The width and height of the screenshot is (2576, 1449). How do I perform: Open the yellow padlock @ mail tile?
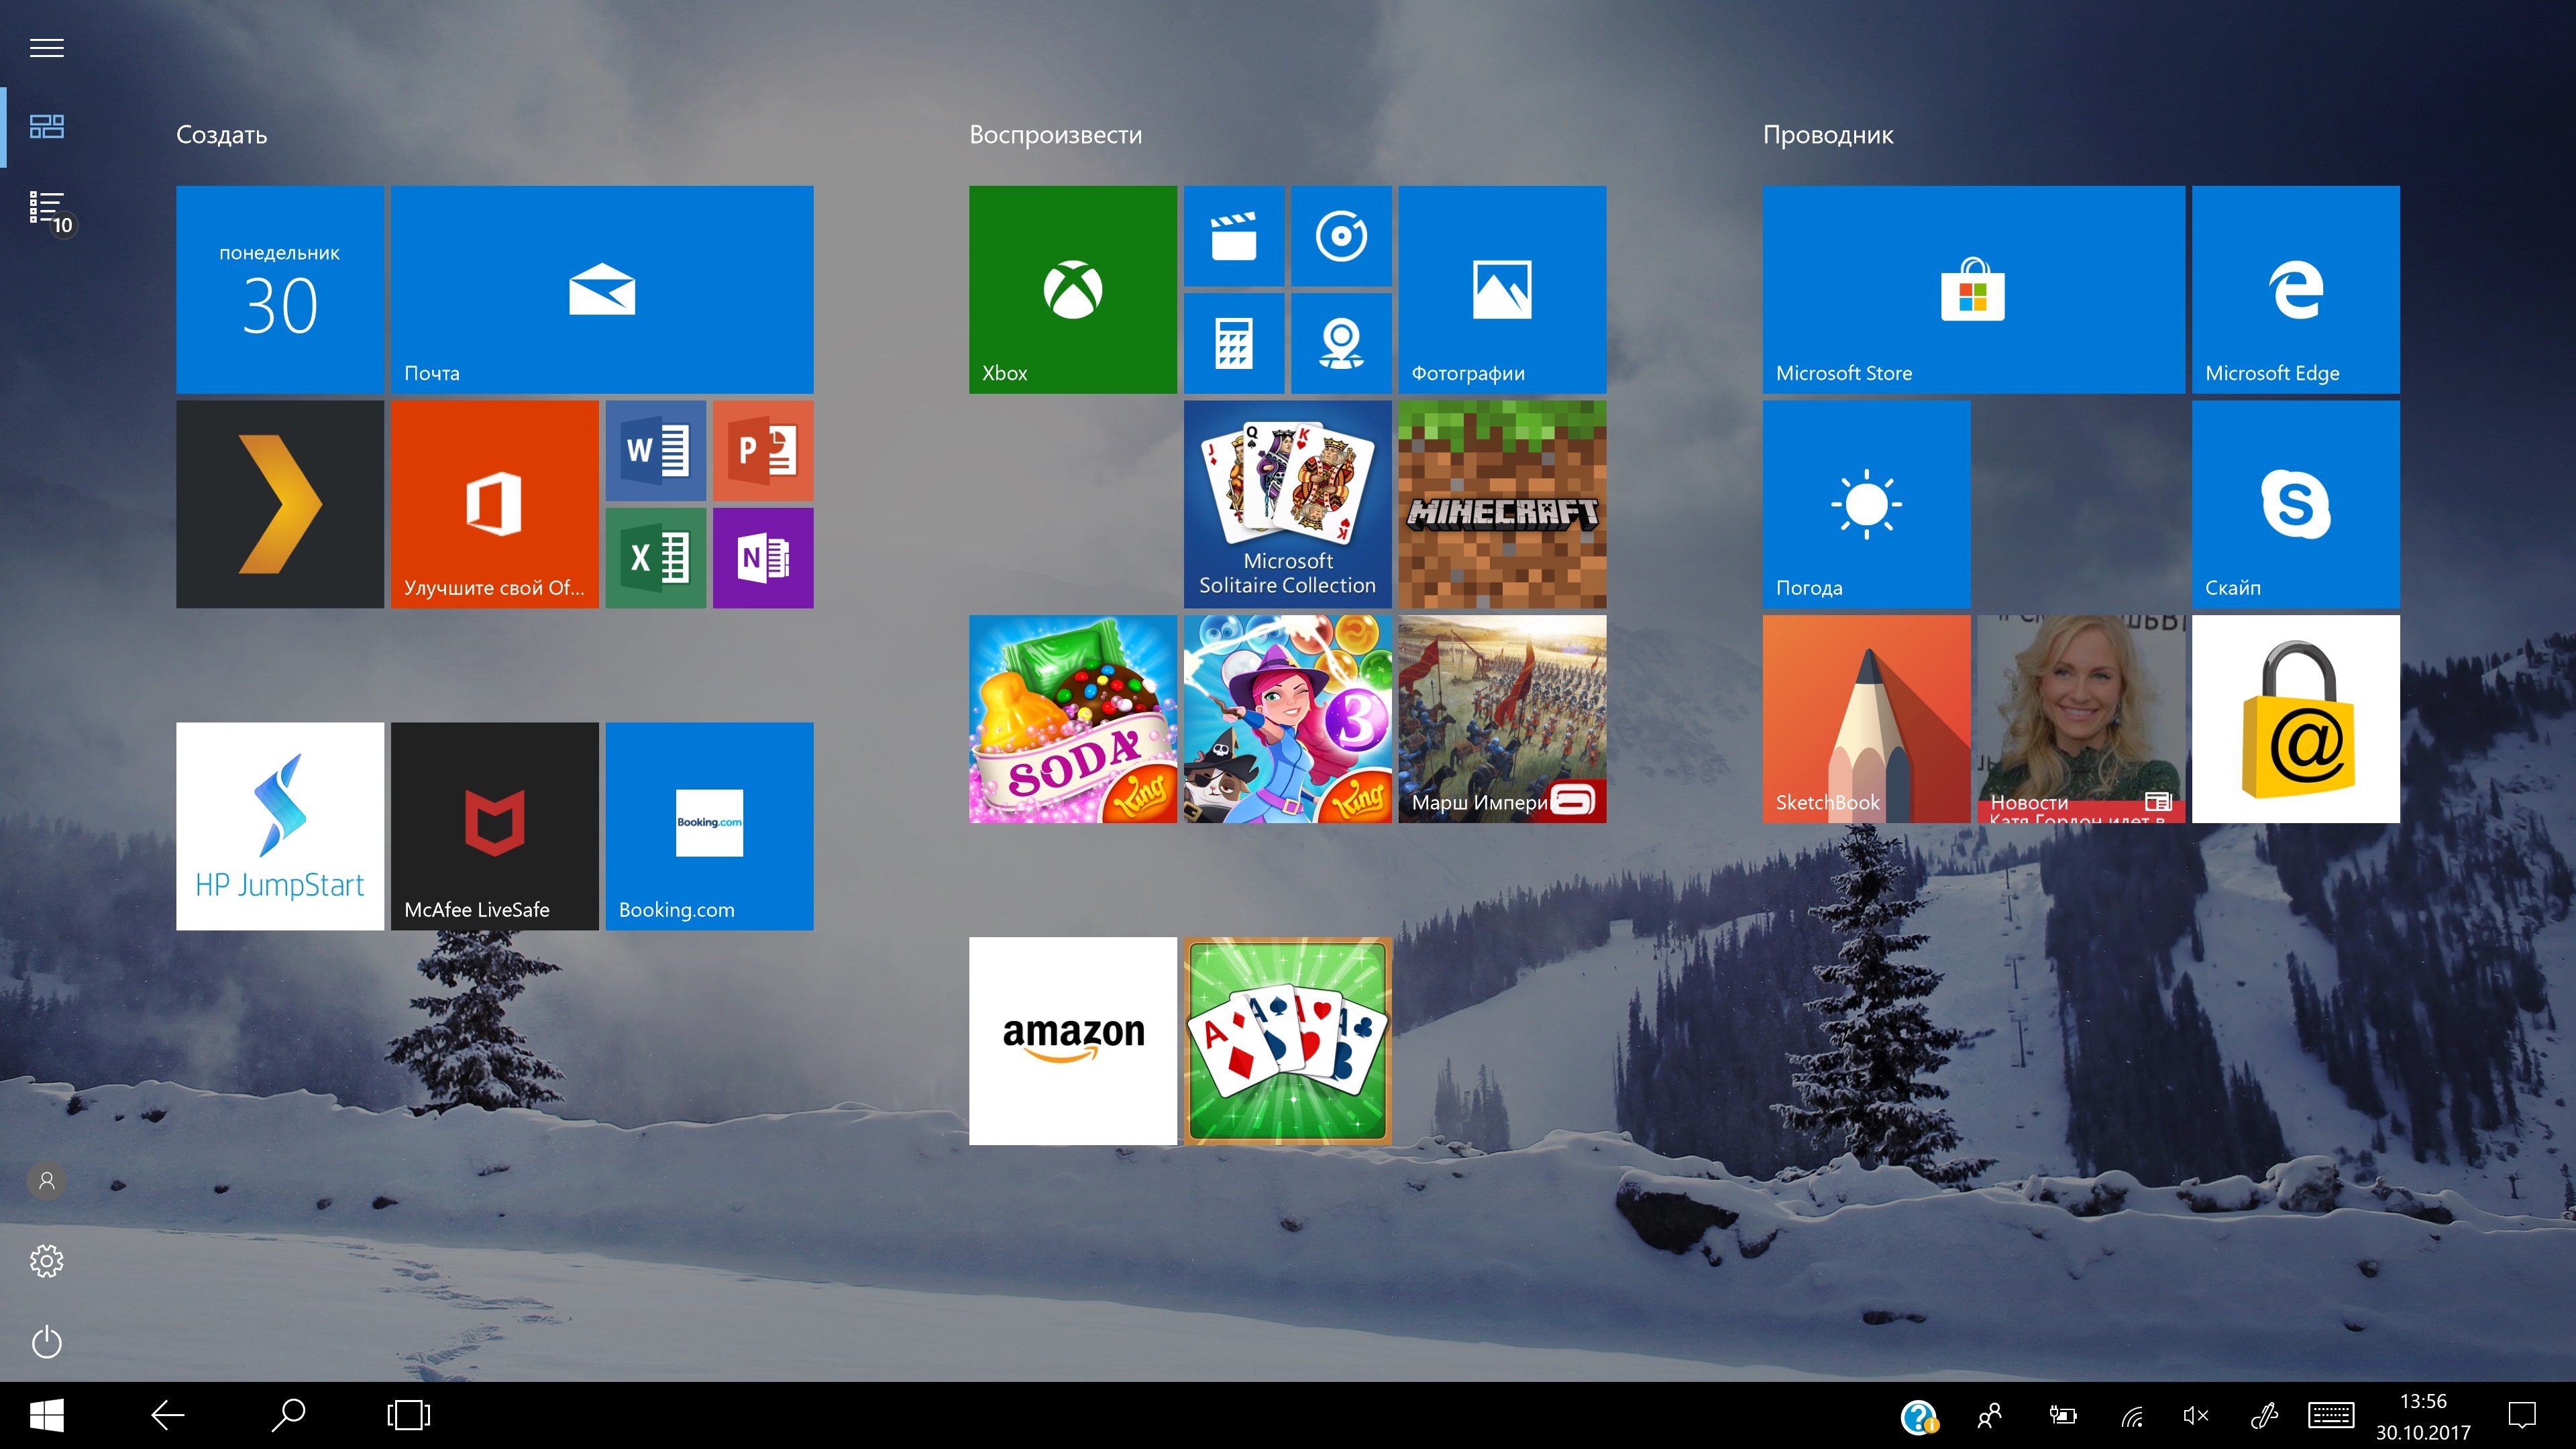(2296, 719)
